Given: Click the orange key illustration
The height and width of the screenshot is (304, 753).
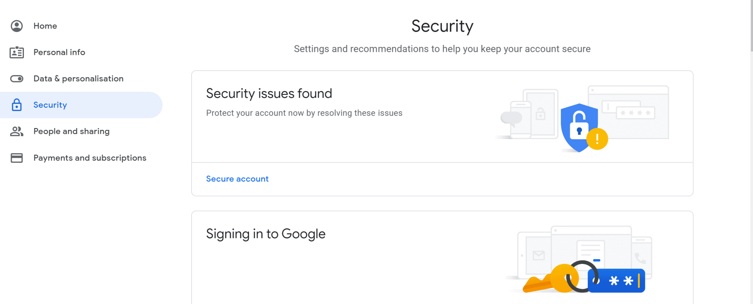Looking at the screenshot, I should pos(550,279).
